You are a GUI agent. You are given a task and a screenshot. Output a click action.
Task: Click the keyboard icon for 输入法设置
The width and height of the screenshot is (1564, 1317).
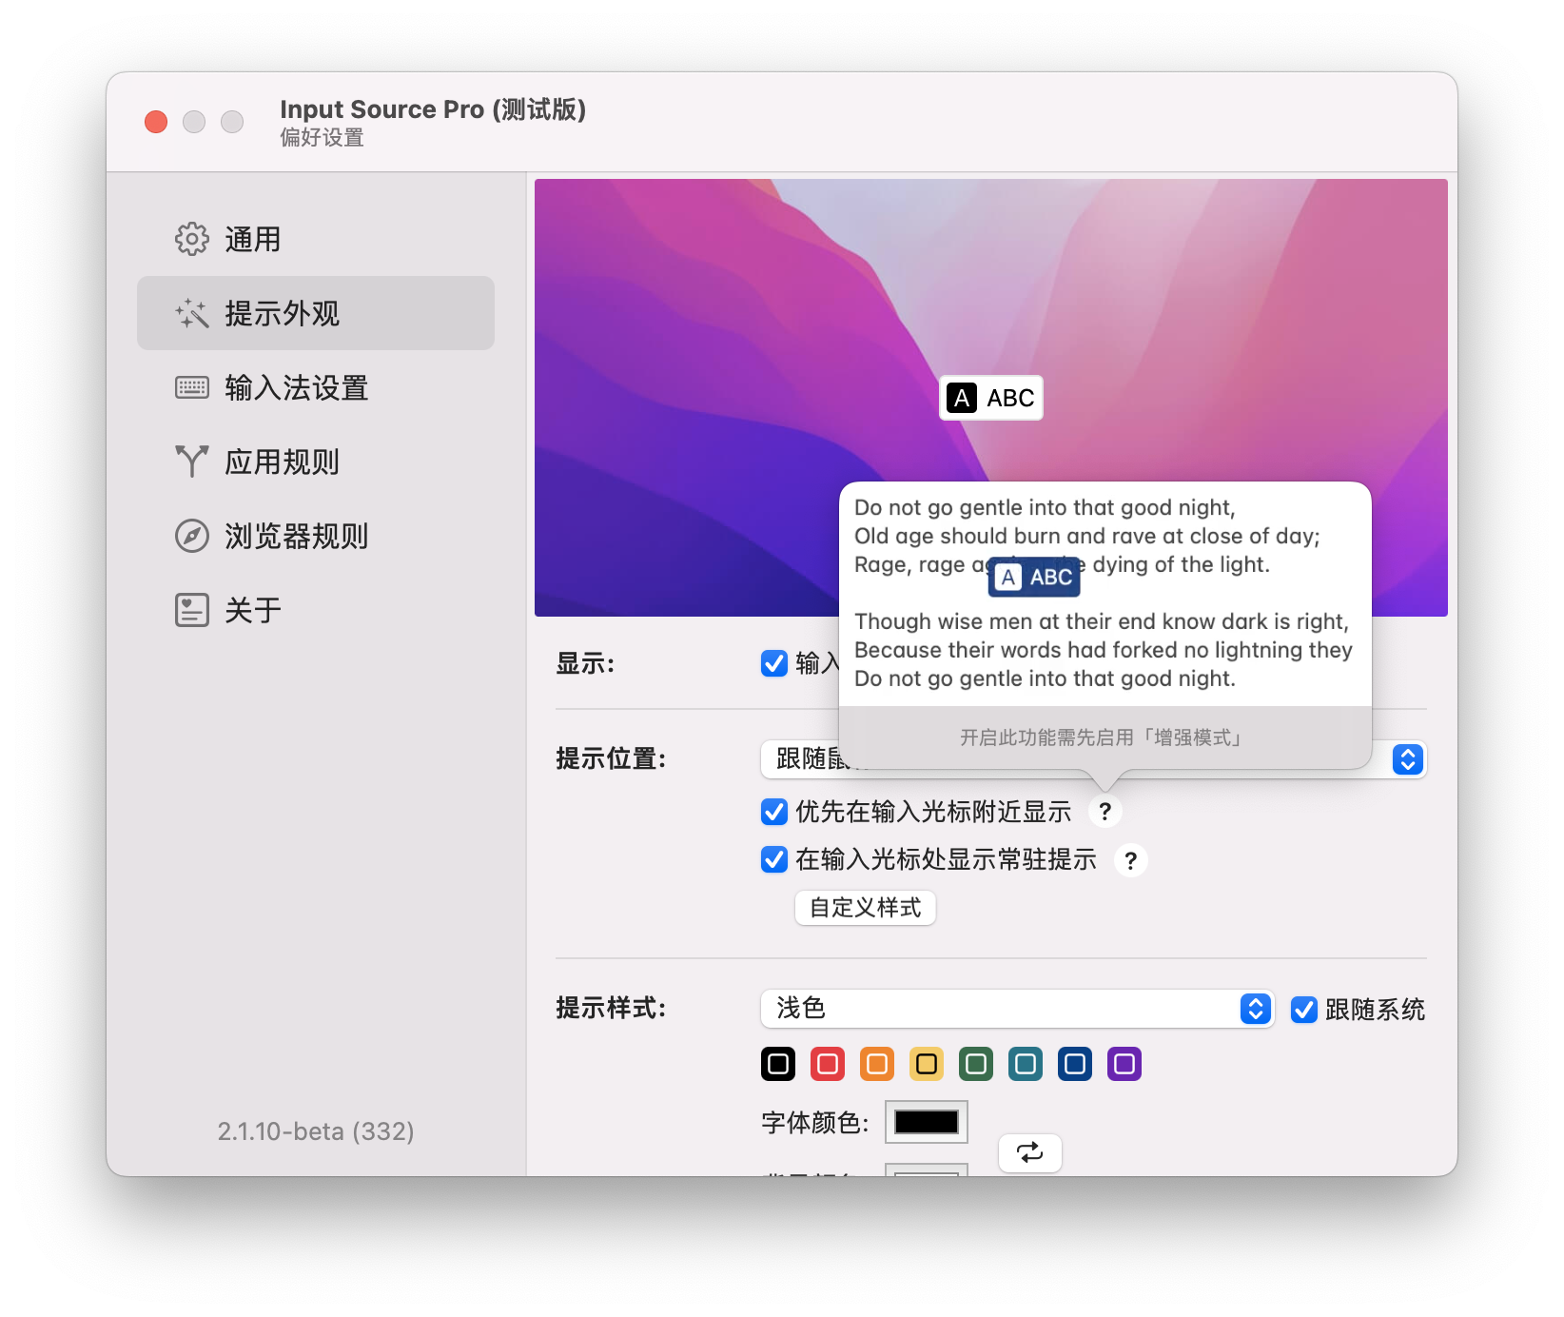[191, 387]
